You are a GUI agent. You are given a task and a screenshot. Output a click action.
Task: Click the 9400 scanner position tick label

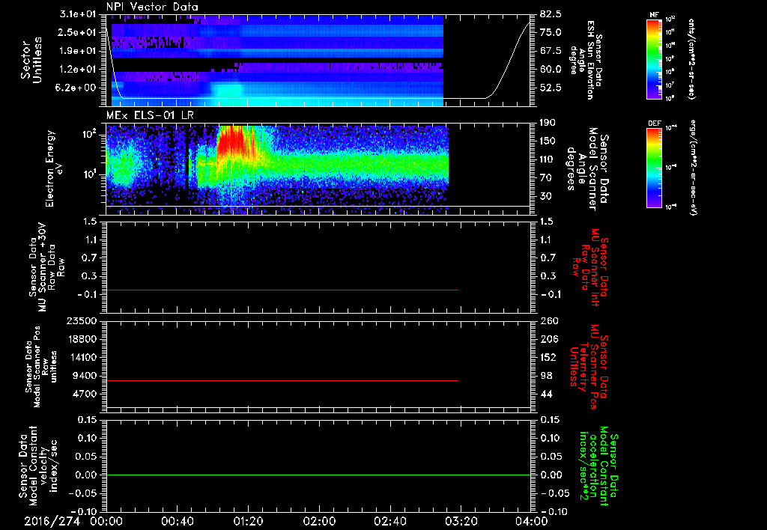coord(85,376)
